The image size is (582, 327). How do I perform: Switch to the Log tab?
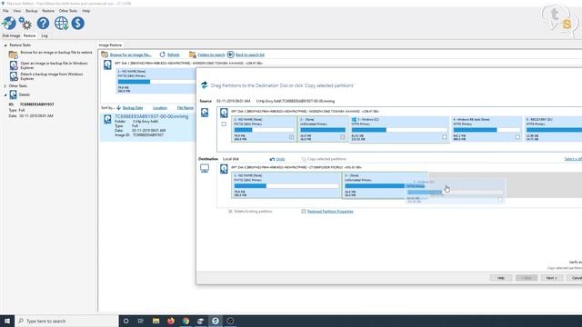45,36
